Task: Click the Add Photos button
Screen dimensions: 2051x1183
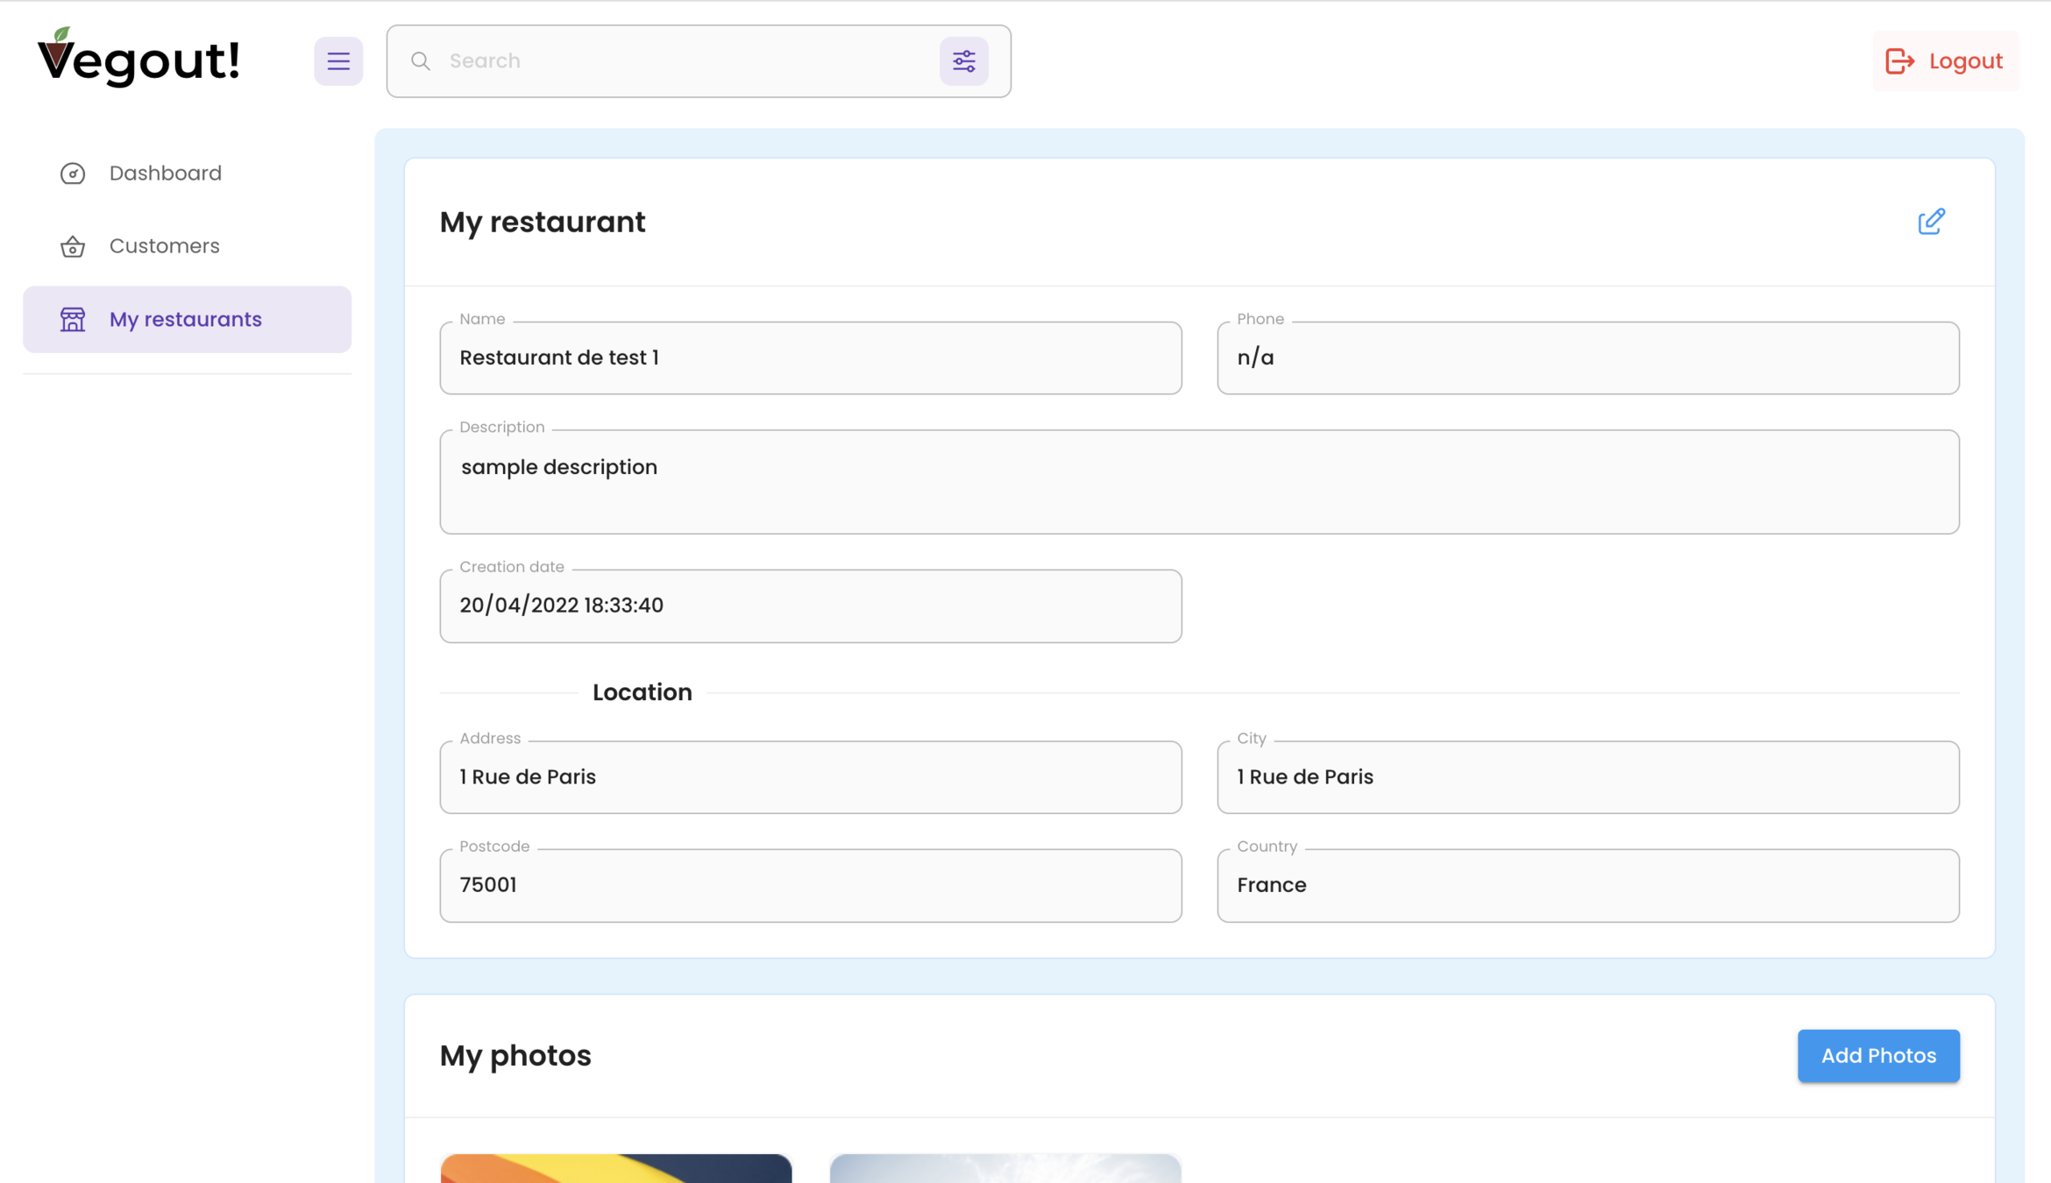Action: [1877, 1055]
